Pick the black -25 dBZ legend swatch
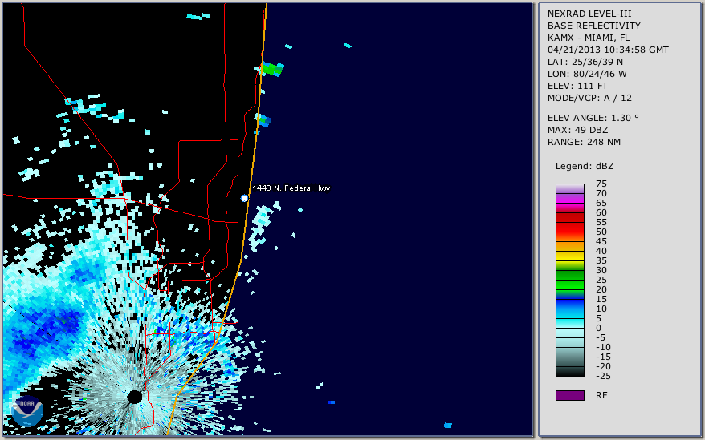The image size is (705, 440). point(570,372)
